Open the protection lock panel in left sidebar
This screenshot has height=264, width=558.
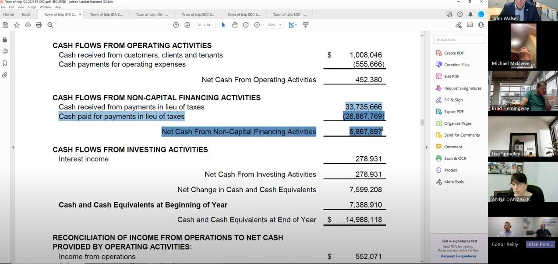(x=5, y=39)
